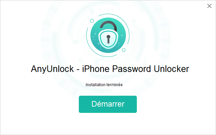The image size is (216, 135).
Task: Click the dash in the product title
Action: [x=78, y=70]
